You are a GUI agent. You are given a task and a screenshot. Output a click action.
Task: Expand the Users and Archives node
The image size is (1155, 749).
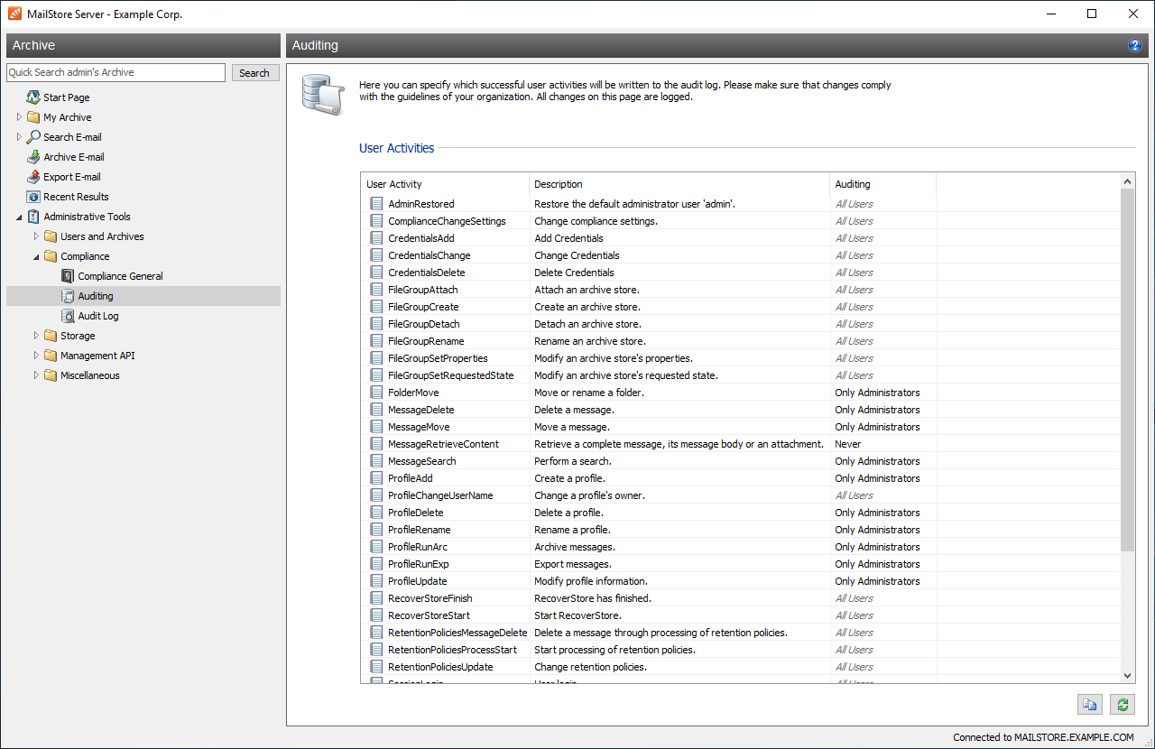36,236
